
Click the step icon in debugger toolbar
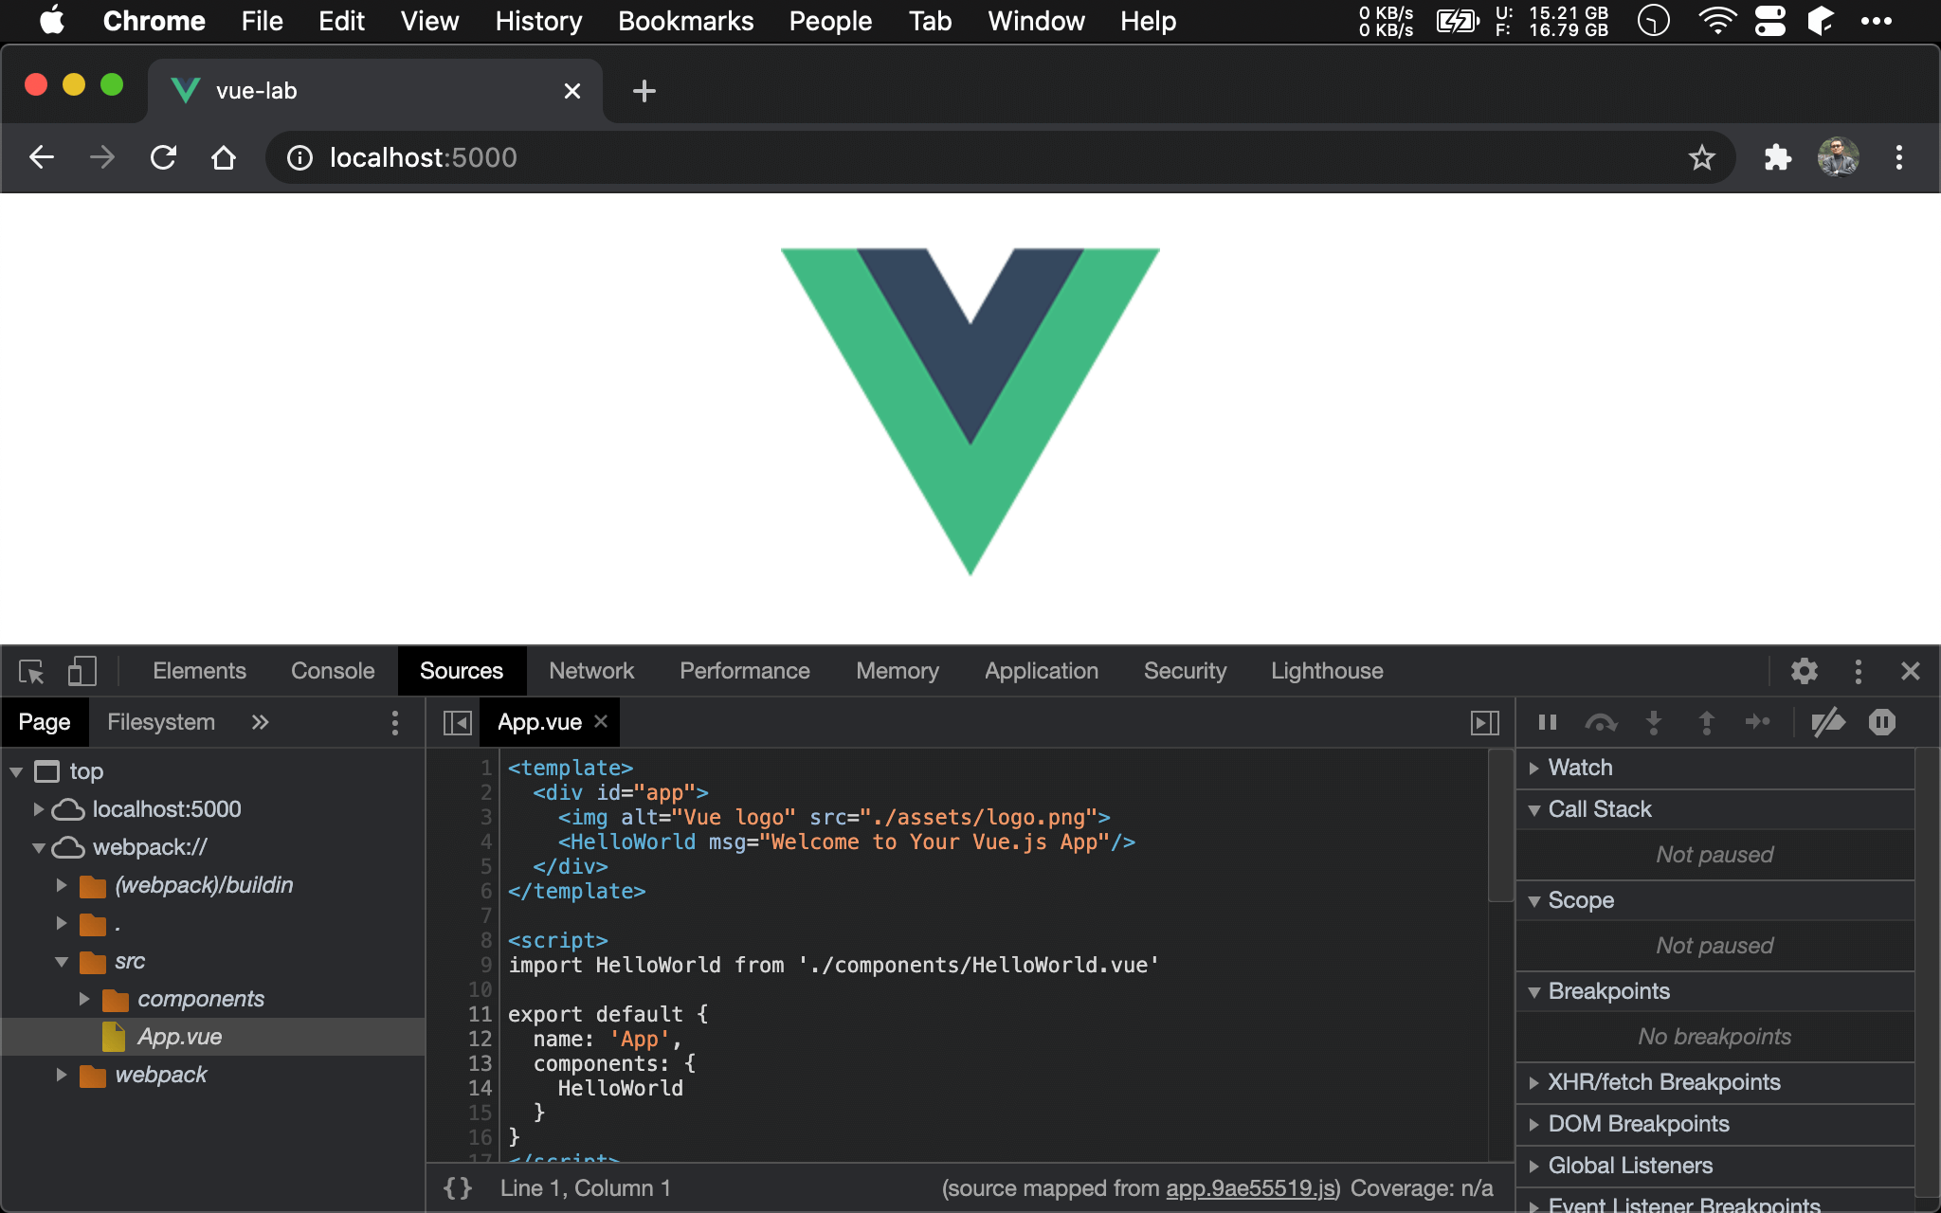click(x=1758, y=722)
